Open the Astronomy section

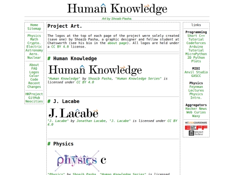[x=34, y=50]
